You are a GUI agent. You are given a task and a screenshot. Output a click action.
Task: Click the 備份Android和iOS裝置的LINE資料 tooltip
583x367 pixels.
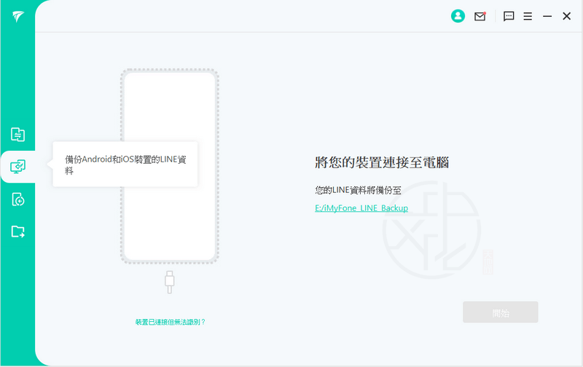coord(125,165)
